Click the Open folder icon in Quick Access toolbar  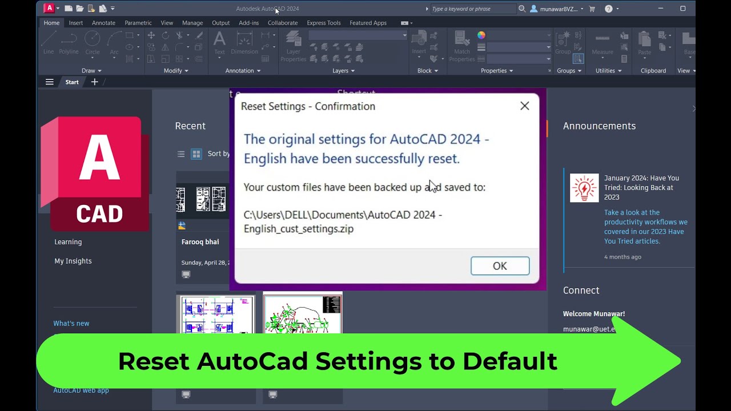80,9
